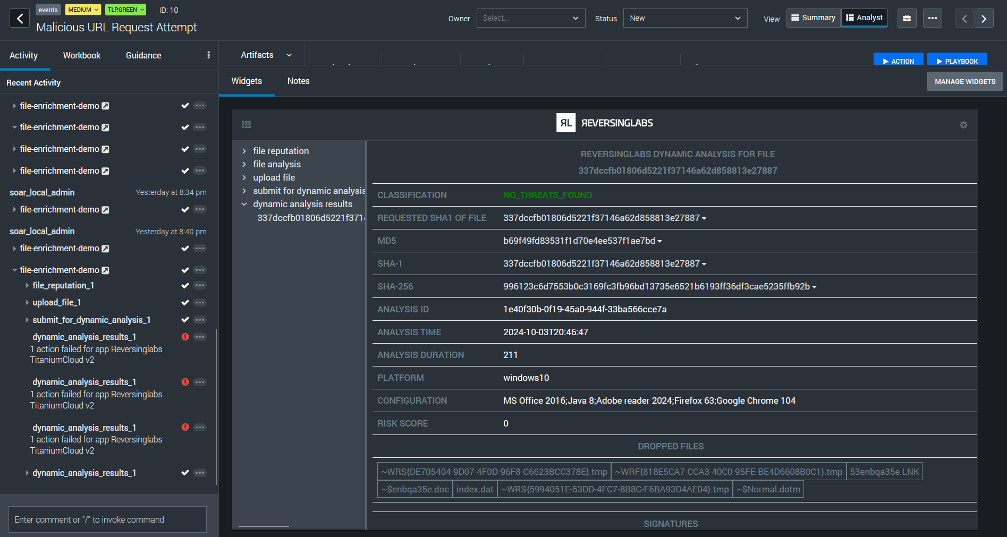This screenshot has width=1007, height=537.
Task: Open ellipsis menu for last dynamic_analysis_results_1
Action: [200, 473]
